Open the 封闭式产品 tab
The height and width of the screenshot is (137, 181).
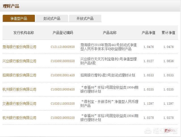[52, 18]
